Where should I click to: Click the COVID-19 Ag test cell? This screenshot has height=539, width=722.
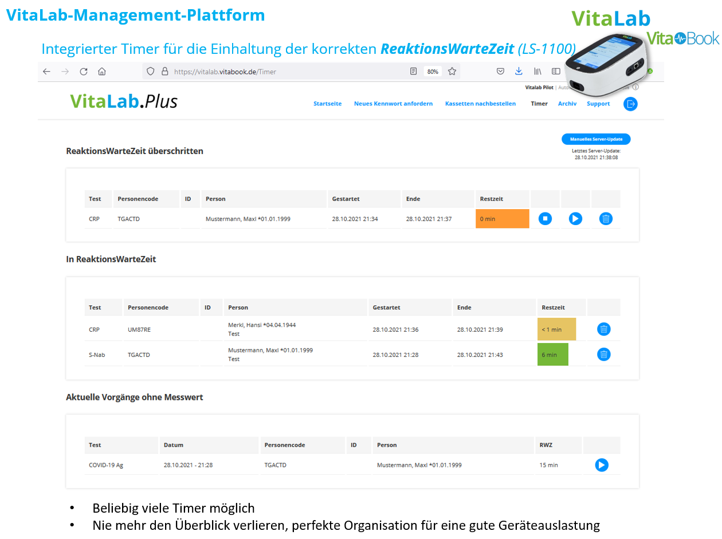pyautogui.click(x=106, y=465)
